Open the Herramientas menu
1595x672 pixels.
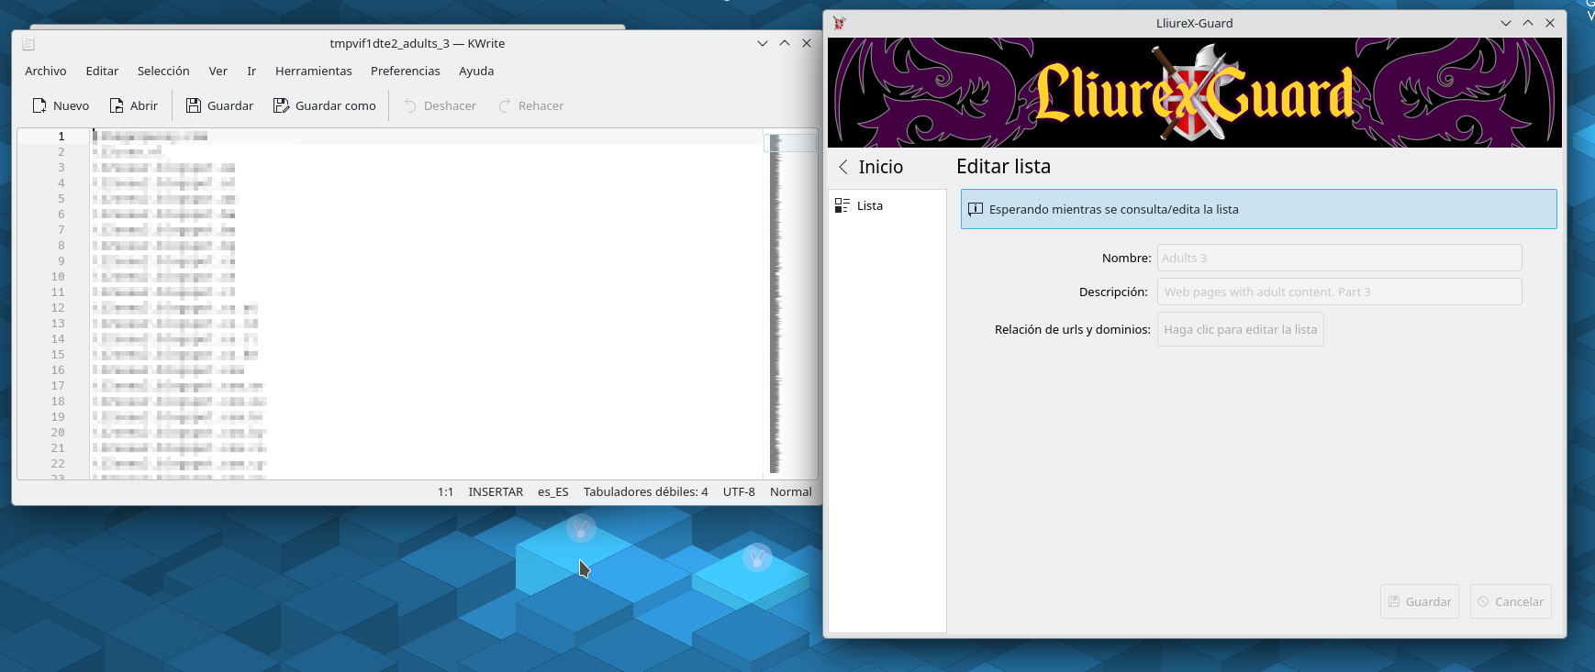point(313,72)
